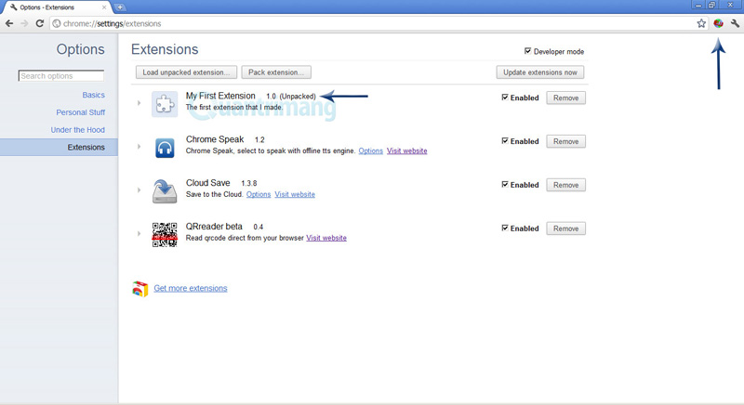Open the wrench menu in the toolbar
744x405 pixels.
click(x=735, y=23)
